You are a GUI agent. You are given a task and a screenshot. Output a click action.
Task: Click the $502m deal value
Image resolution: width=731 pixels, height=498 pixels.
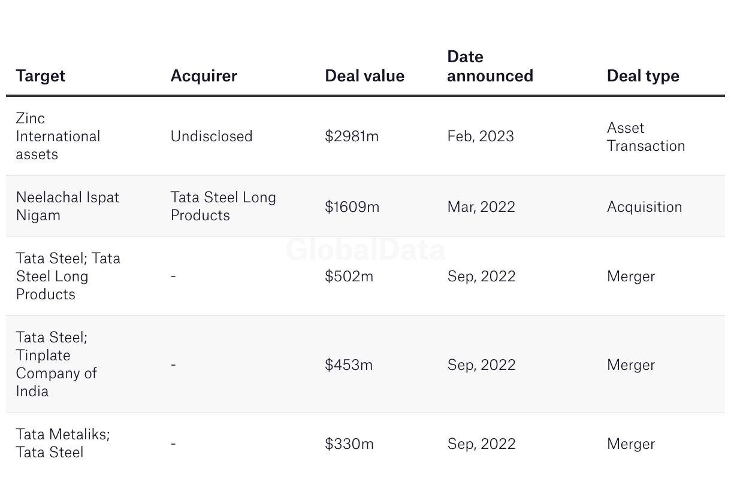click(x=349, y=276)
